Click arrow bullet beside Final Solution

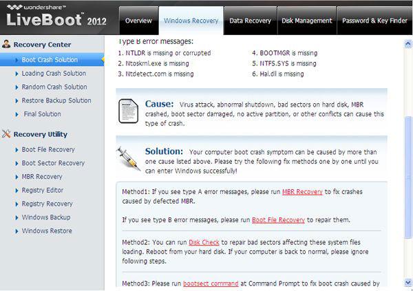point(17,114)
